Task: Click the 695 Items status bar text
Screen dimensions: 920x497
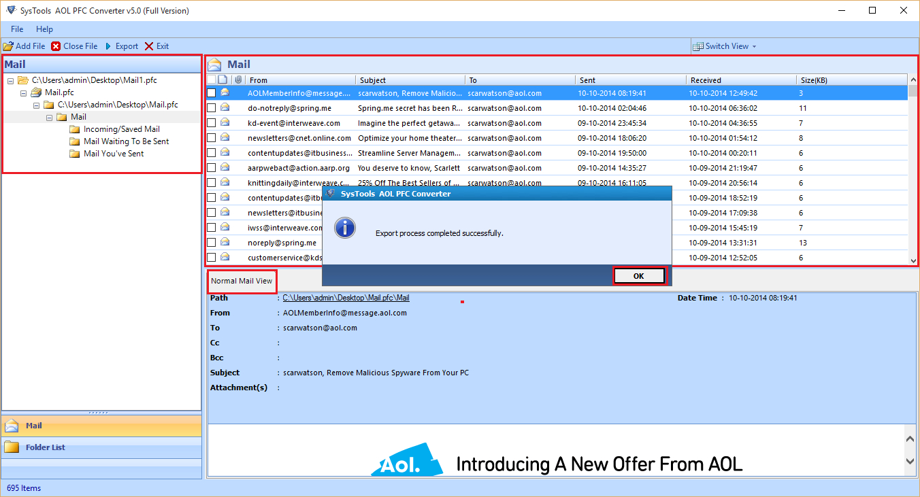Action: point(24,488)
